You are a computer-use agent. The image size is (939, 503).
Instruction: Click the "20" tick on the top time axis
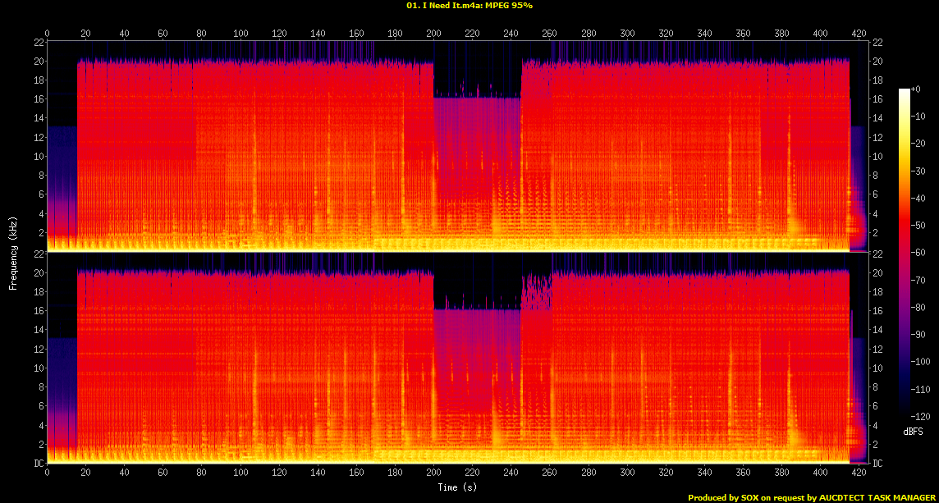85,34
